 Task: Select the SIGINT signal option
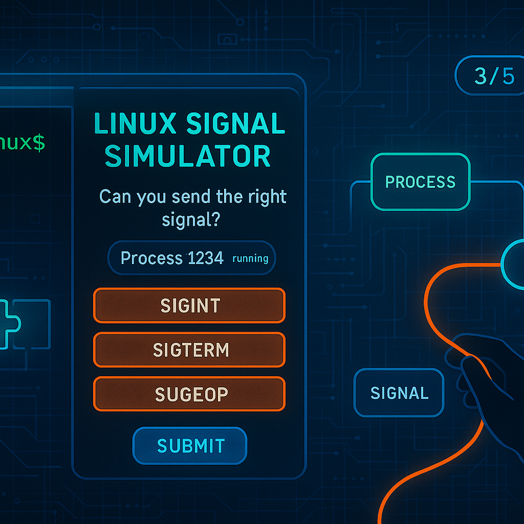189,305
